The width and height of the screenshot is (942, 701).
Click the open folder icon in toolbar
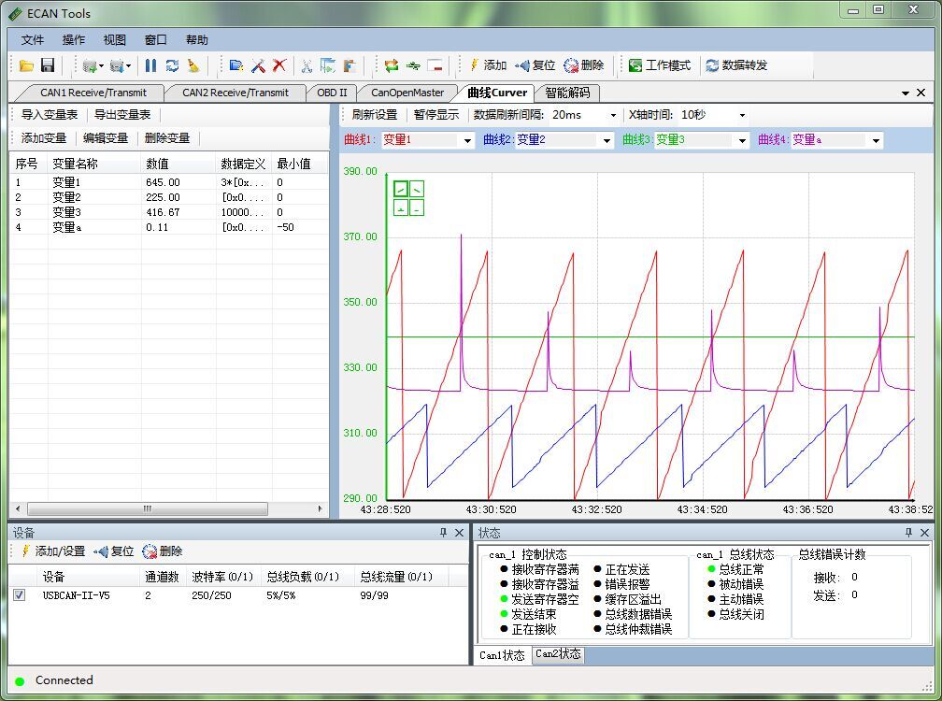tap(26, 65)
